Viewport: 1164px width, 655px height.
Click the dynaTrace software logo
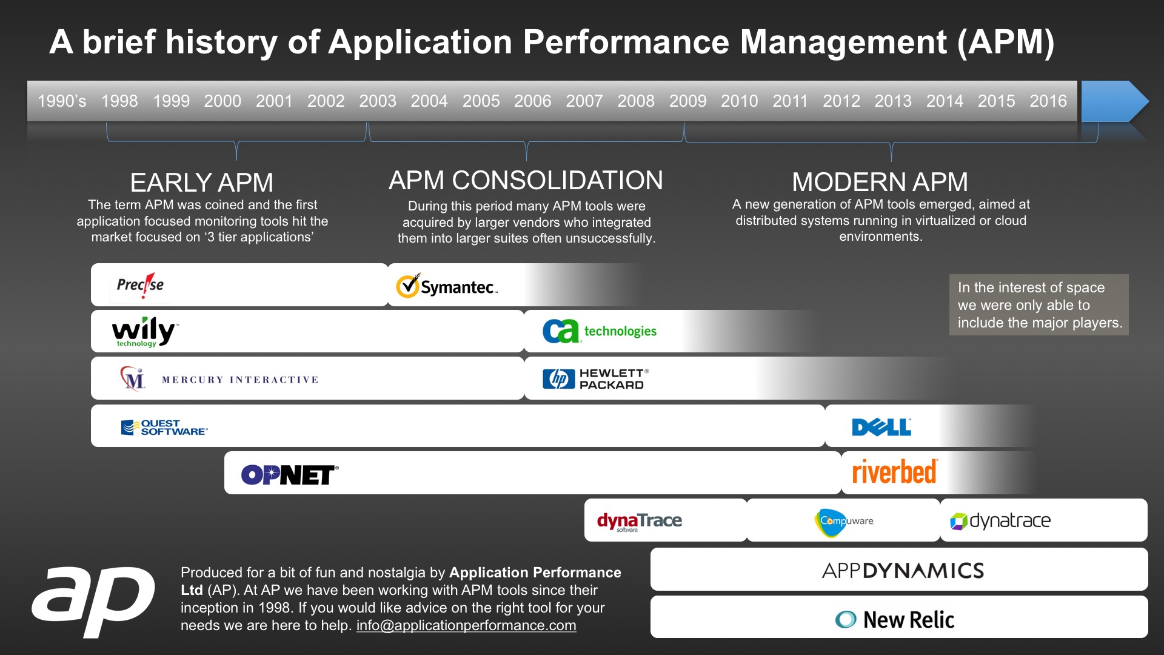click(x=639, y=521)
